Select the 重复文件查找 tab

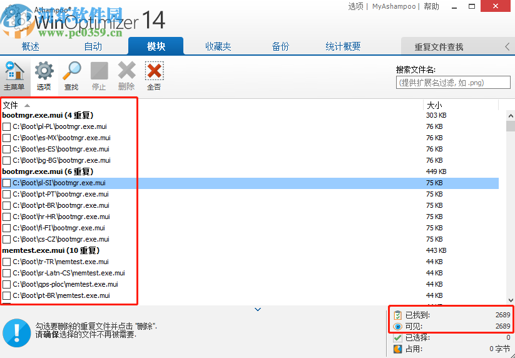coord(439,47)
